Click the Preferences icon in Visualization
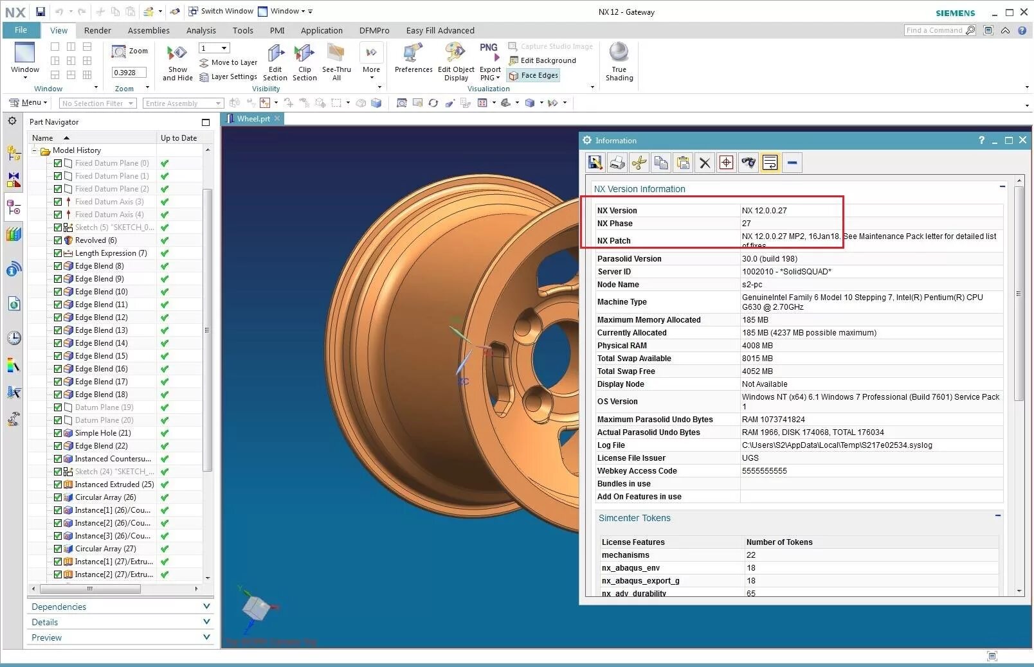Screen dimensions: 1034x667 pos(413,54)
